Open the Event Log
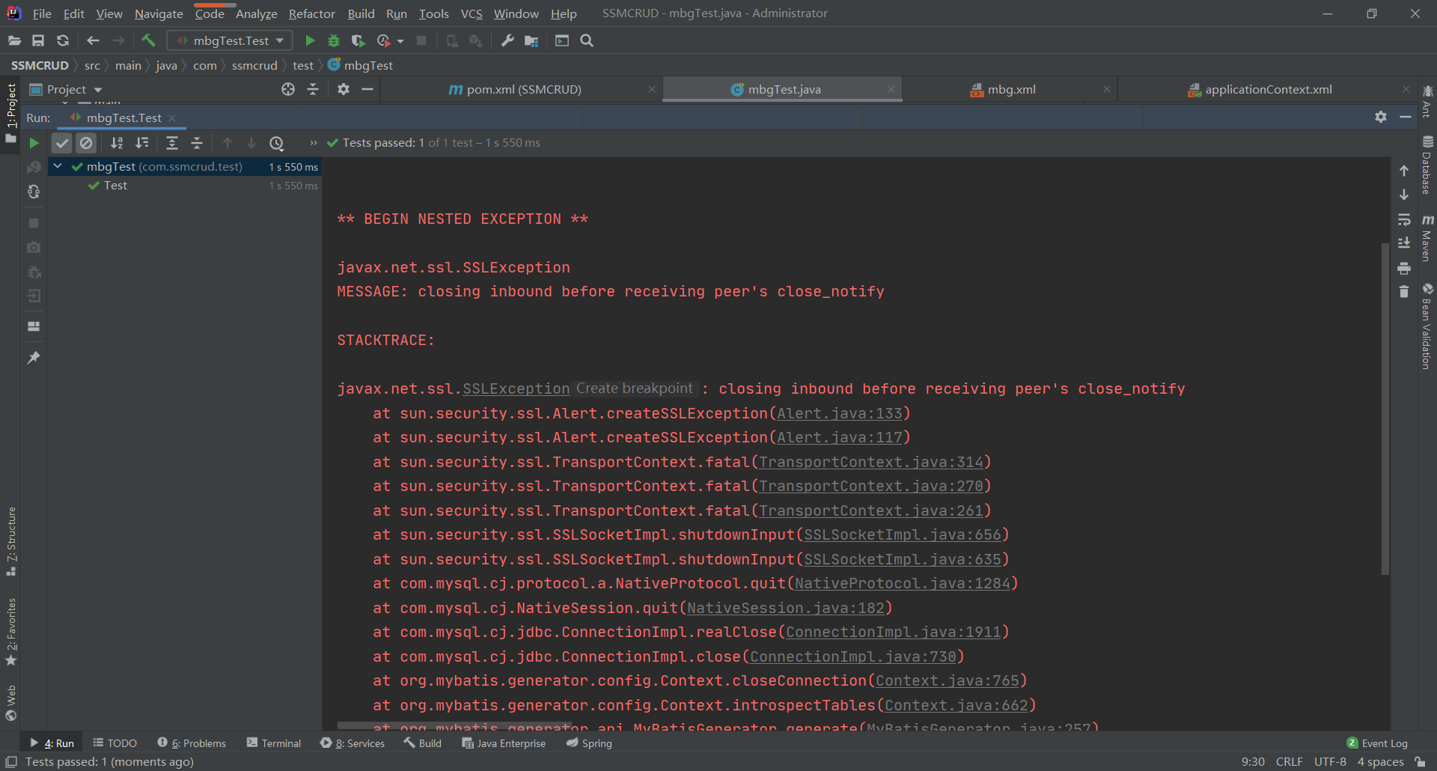 click(1384, 743)
